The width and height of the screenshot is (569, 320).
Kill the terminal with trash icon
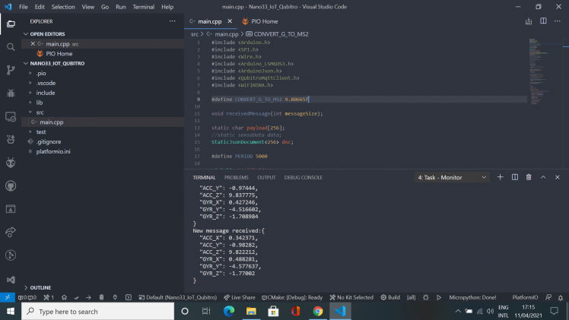pos(529,177)
